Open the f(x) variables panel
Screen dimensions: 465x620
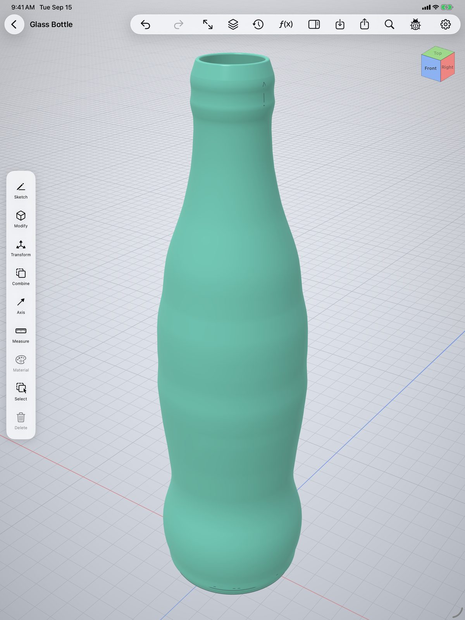coord(286,24)
